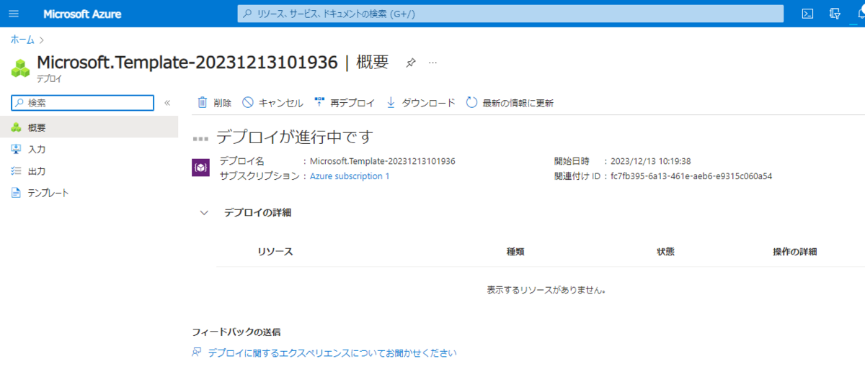
Task: Click 最新の情報に更新 refresh button
Action: [510, 103]
